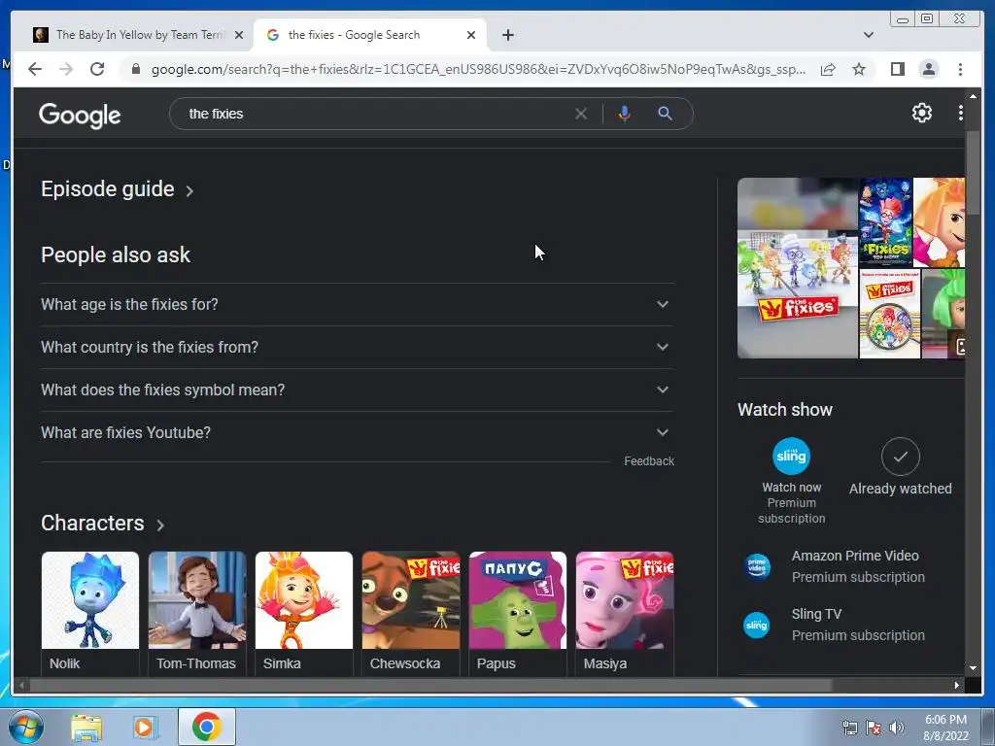
Task: Click the browser forward arrow
Action: [66, 69]
